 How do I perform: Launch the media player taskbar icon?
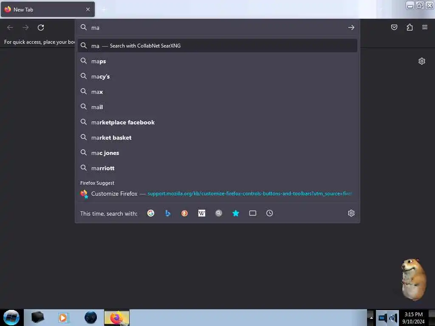coord(63,318)
